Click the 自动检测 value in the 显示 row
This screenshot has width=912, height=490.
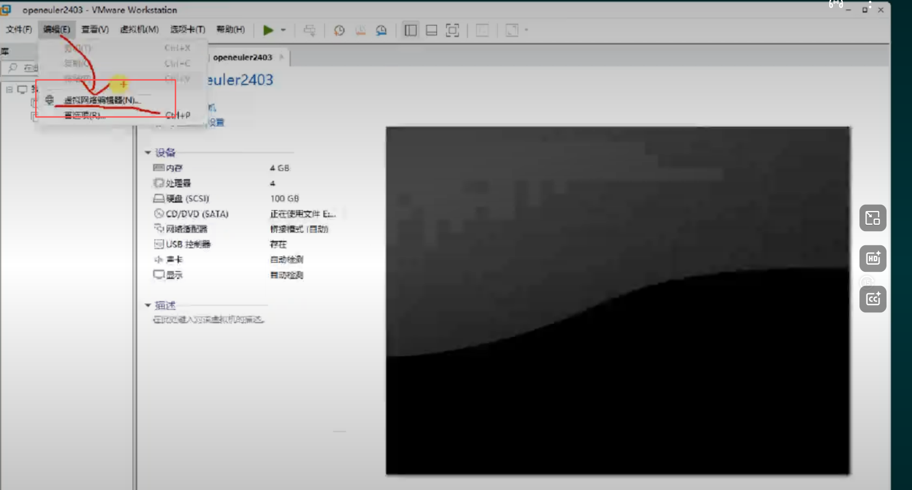coord(286,275)
